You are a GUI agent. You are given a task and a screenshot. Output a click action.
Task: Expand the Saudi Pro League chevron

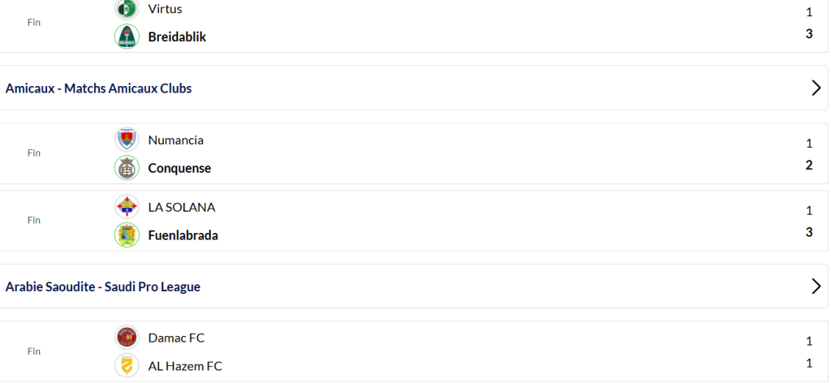coord(816,286)
